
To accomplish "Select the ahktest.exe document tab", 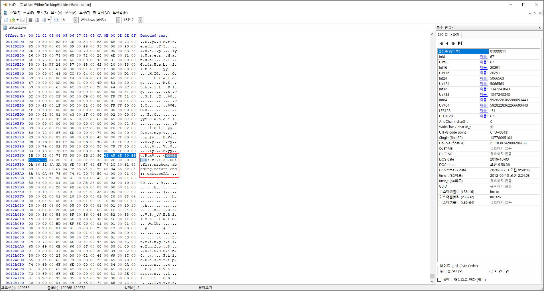I will tap(15, 28).
